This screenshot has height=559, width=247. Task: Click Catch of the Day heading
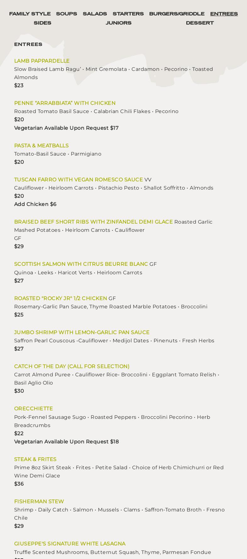72,366
